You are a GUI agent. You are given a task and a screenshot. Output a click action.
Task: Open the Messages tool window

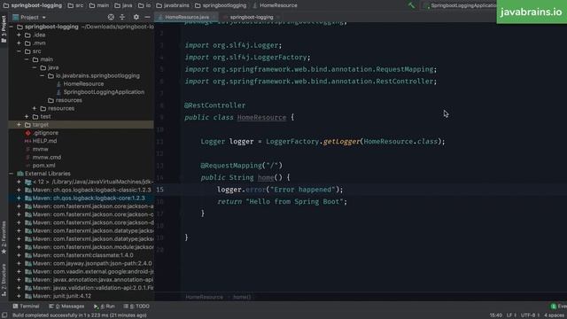coord(66,306)
